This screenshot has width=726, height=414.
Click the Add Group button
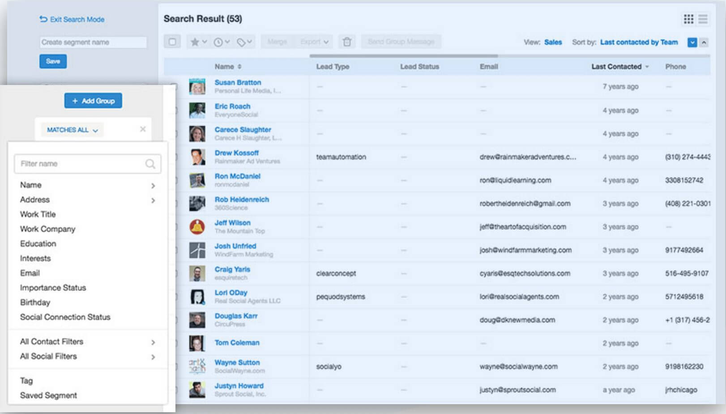(93, 101)
